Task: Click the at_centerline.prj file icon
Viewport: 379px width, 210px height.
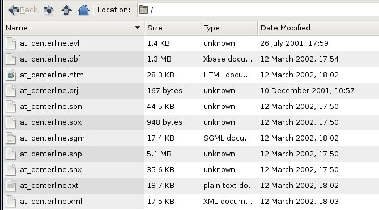Action: tap(11, 91)
